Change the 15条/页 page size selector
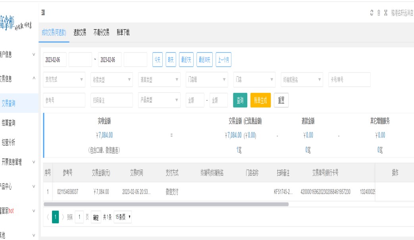 tap(123, 217)
